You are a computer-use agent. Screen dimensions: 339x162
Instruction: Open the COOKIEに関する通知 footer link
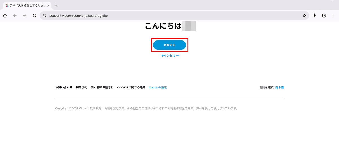pyautogui.click(x=131, y=88)
